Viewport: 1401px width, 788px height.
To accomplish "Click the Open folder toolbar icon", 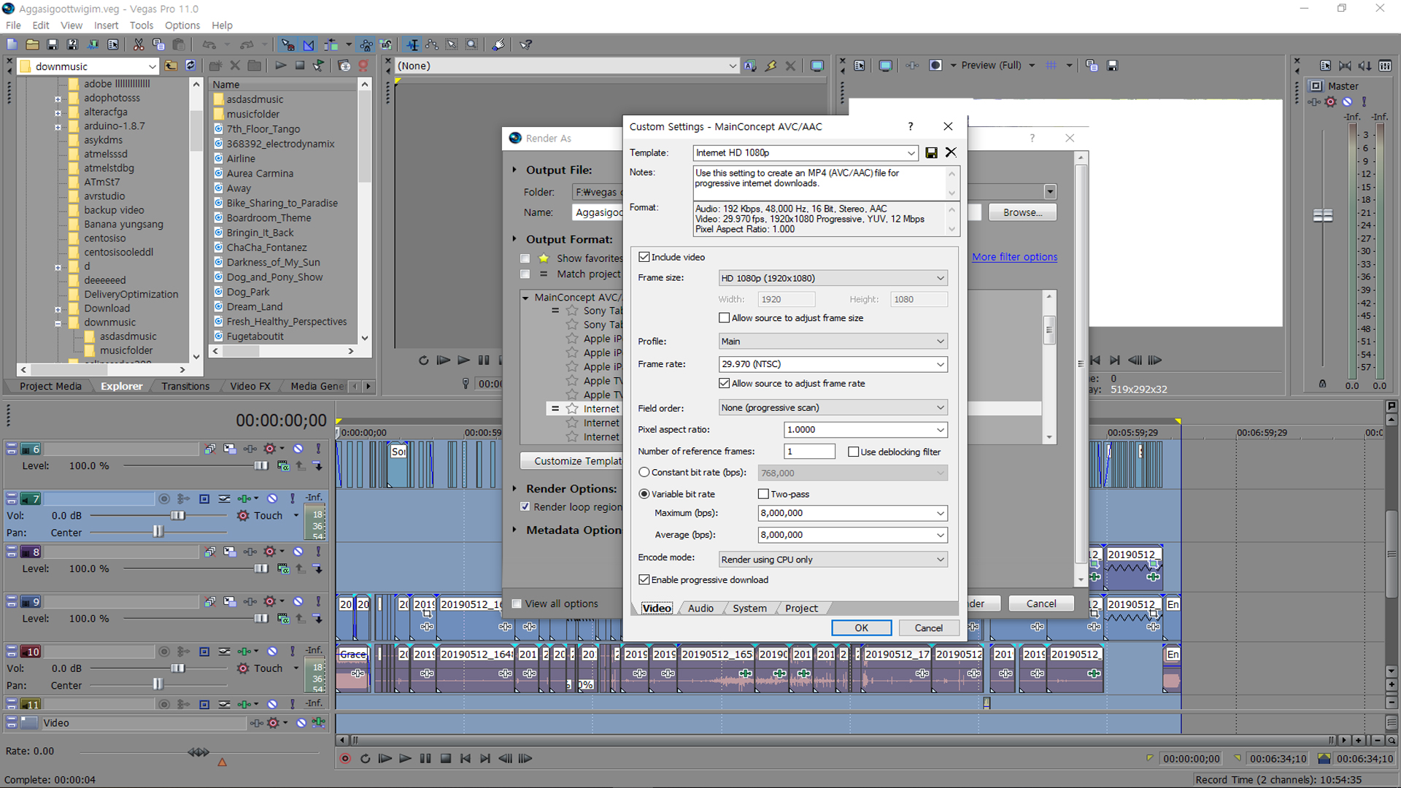I will (32, 45).
